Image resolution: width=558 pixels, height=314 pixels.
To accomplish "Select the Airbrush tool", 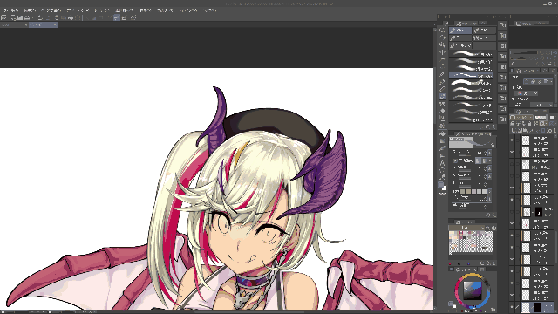I will (x=442, y=104).
